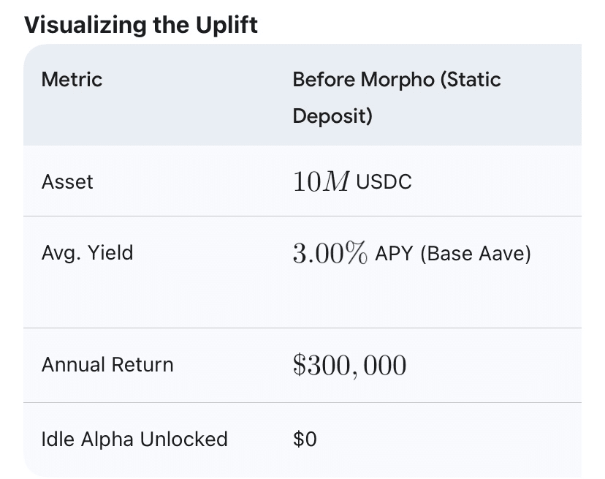Select the "Metric" column header
This screenshot has width=605, height=479.
click(x=72, y=79)
